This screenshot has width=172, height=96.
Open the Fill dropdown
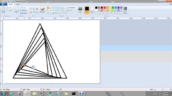(x=70, y=10)
